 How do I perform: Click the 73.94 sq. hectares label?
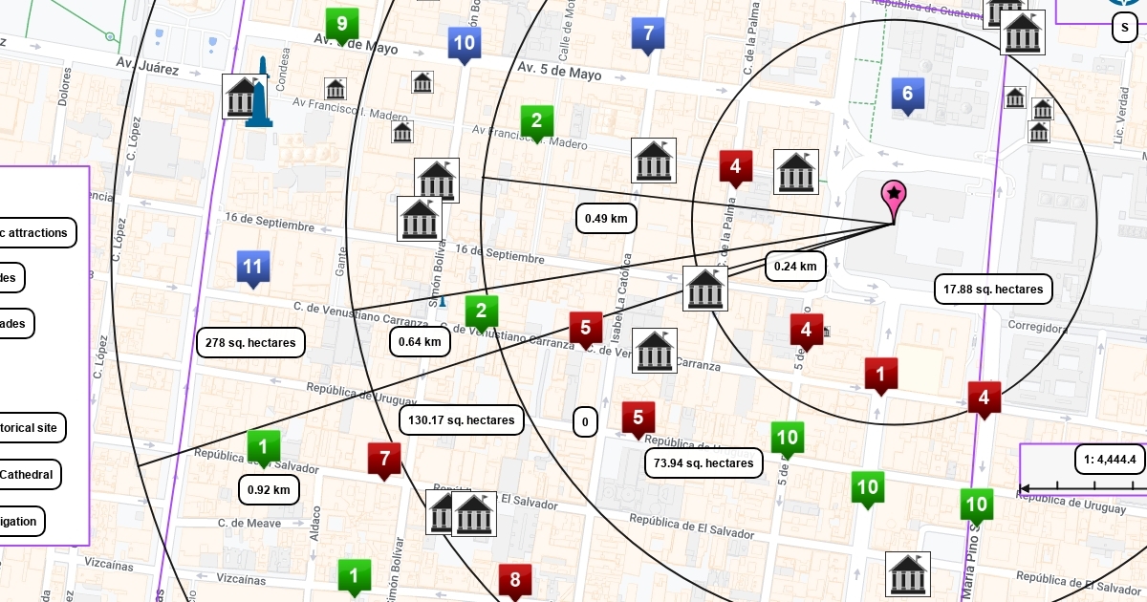pyautogui.click(x=703, y=463)
